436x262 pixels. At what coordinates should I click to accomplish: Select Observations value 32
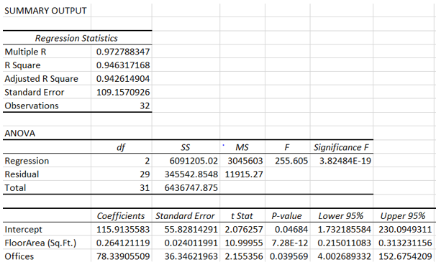pyautogui.click(x=145, y=106)
